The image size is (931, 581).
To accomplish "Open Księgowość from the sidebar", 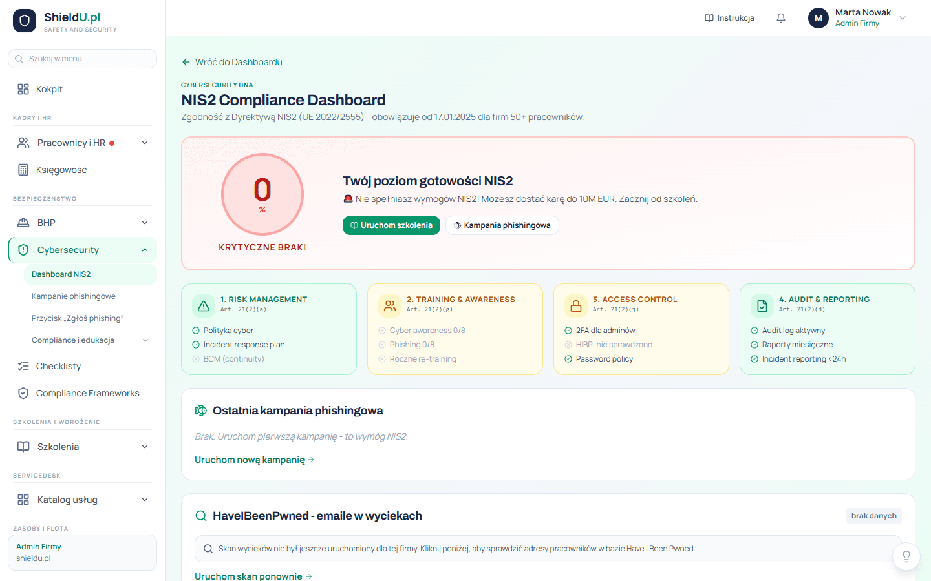I will [x=82, y=170].
